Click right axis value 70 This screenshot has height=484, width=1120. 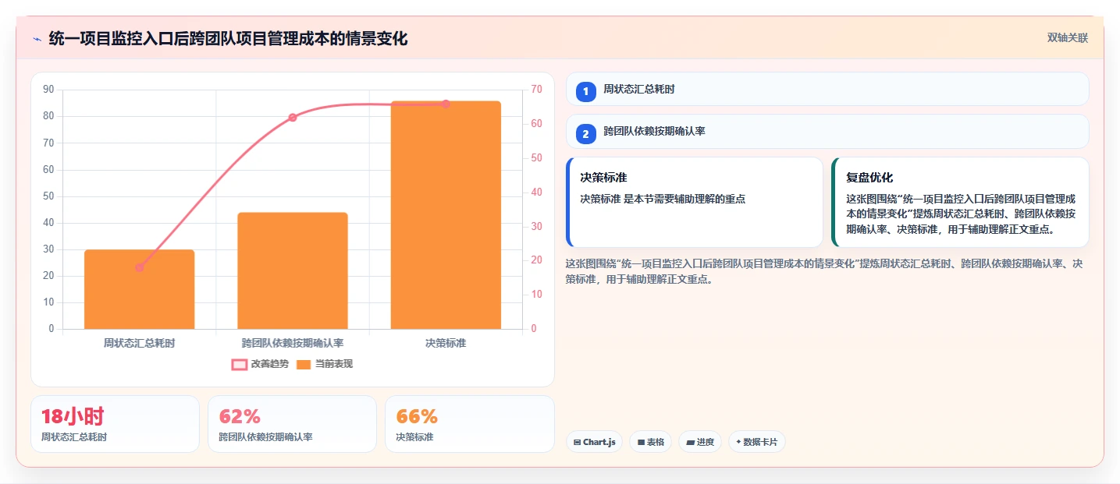536,90
